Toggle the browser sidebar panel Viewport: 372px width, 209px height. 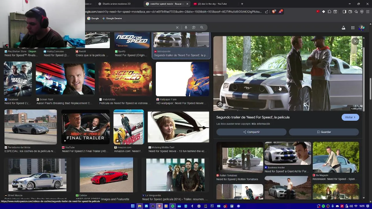344,12
